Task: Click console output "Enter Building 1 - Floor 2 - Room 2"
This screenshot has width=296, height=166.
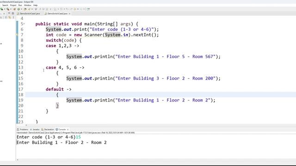Action: 62,142
